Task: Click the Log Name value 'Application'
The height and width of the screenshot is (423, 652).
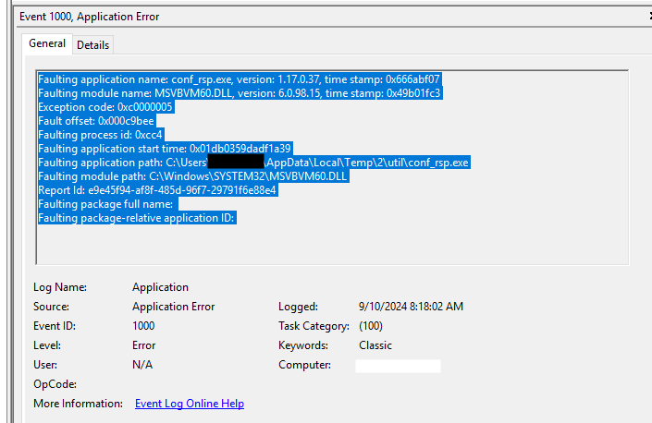Action: (160, 287)
